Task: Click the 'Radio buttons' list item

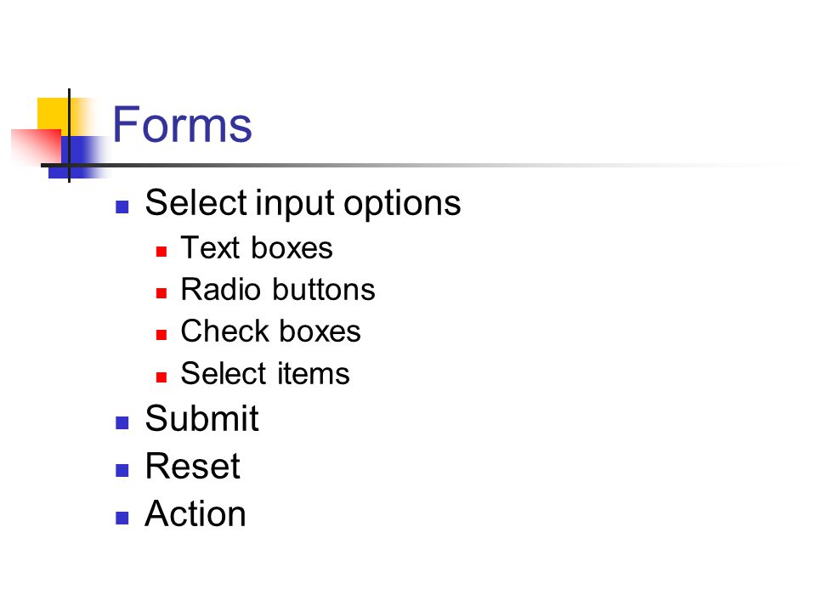Action: [278, 289]
